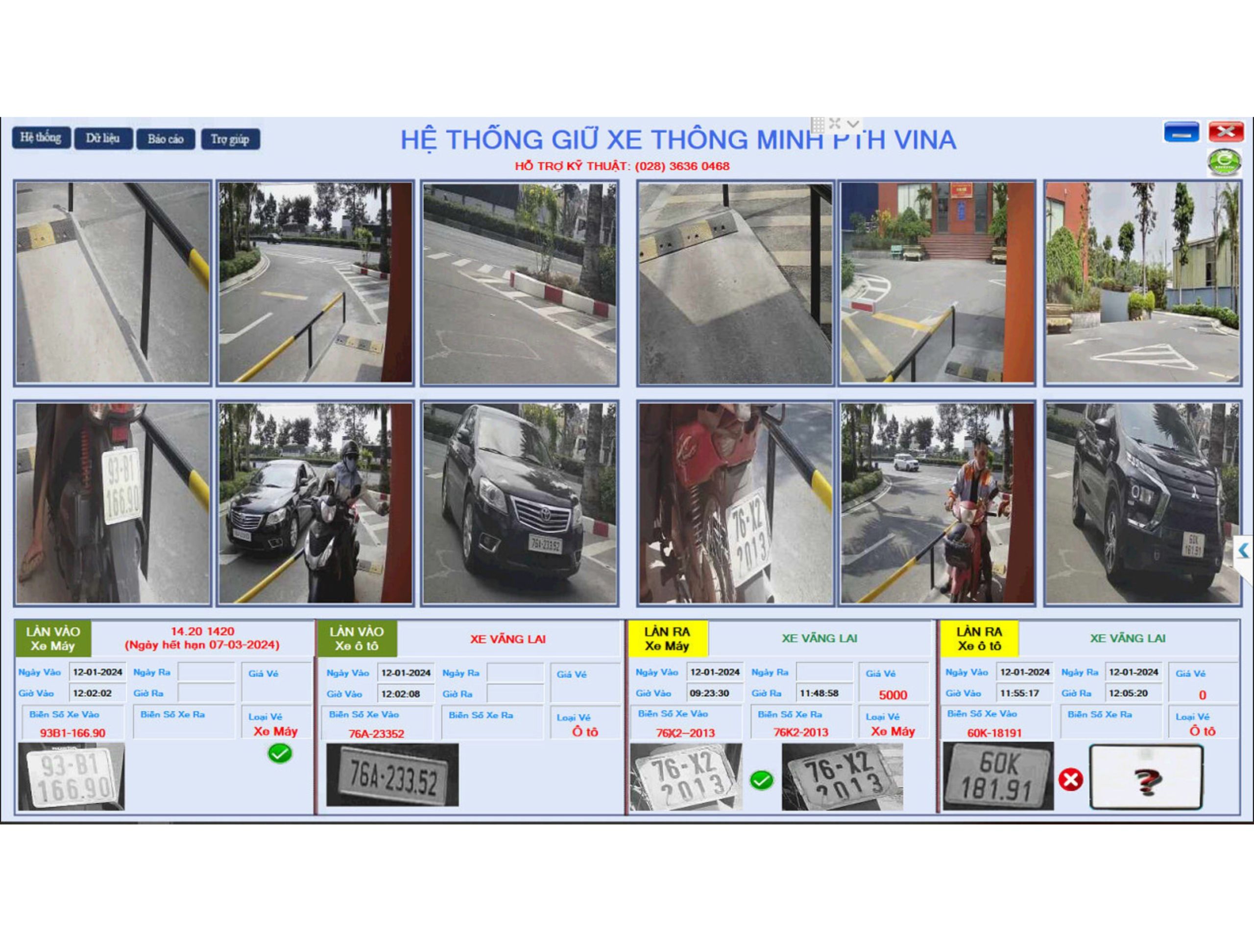Click plate number text 76A-23352
This screenshot has height=941, width=1254.
376,733
